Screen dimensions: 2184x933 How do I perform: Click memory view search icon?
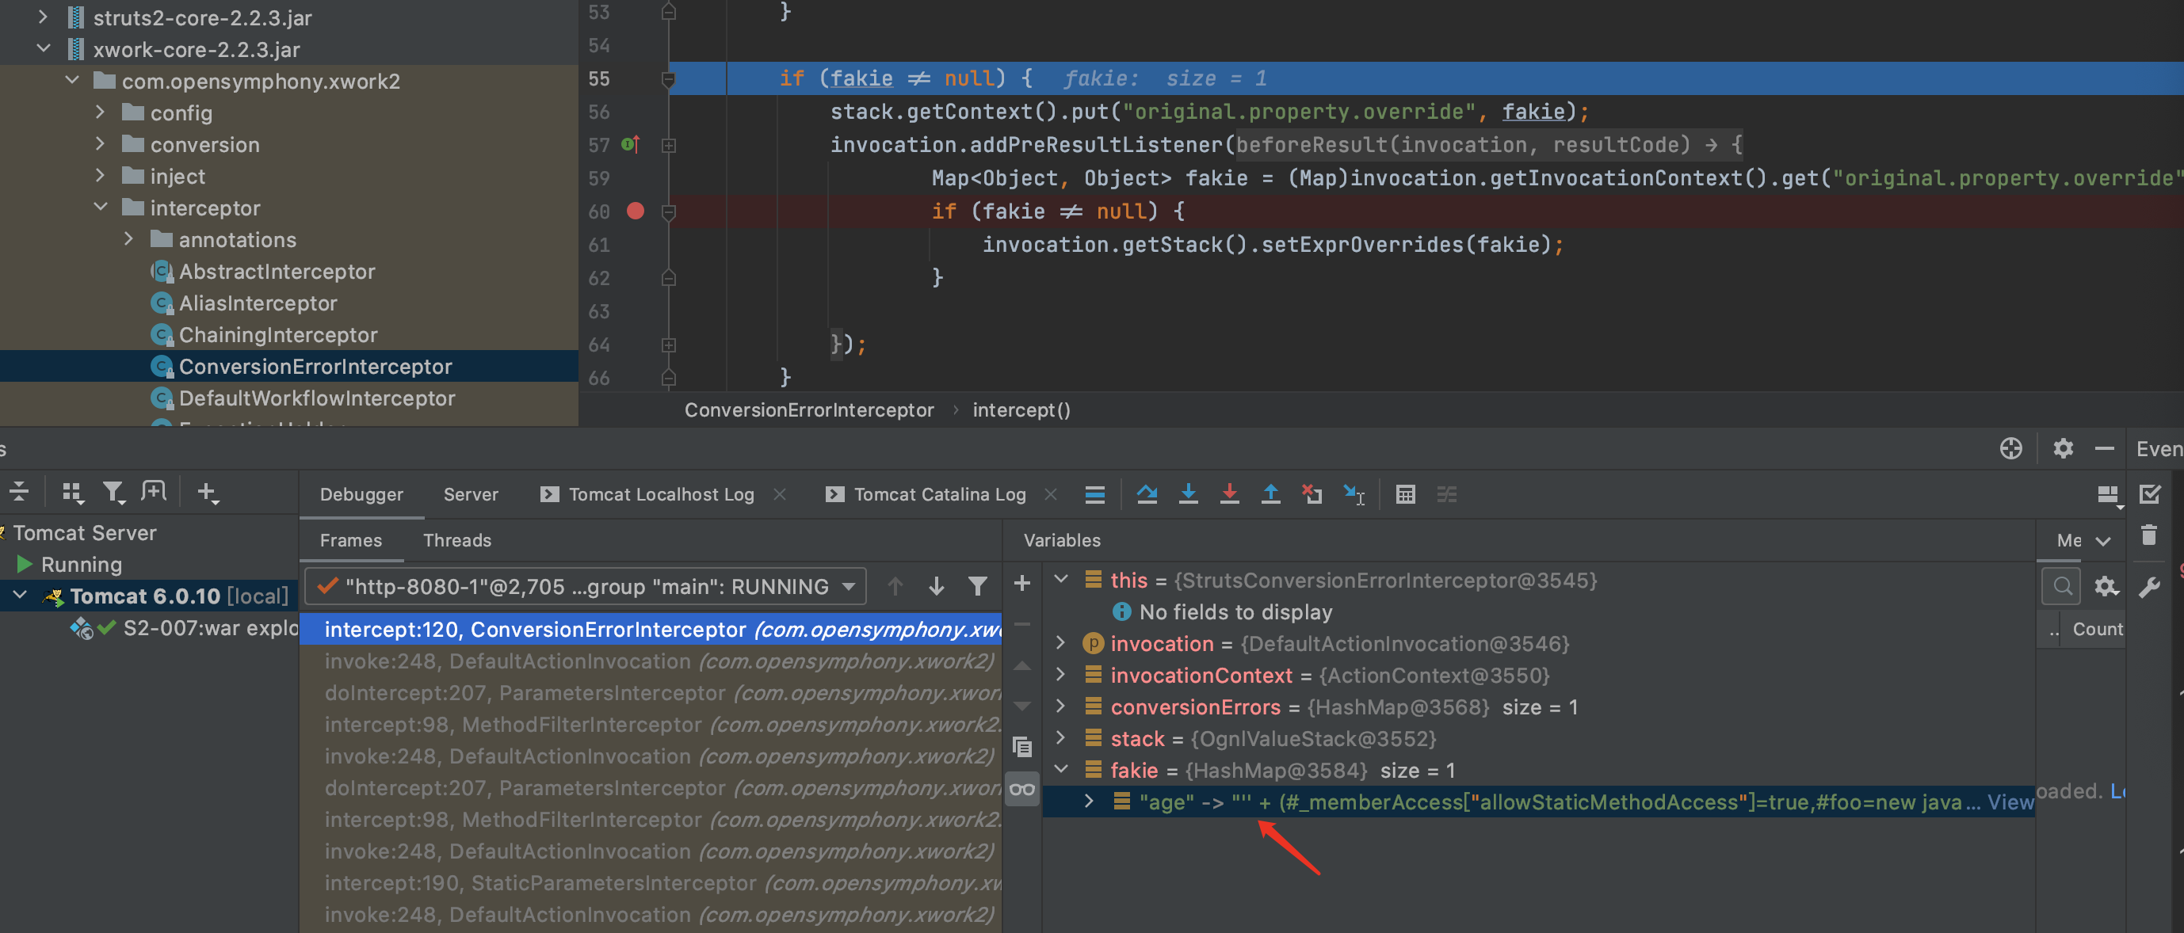click(2063, 585)
